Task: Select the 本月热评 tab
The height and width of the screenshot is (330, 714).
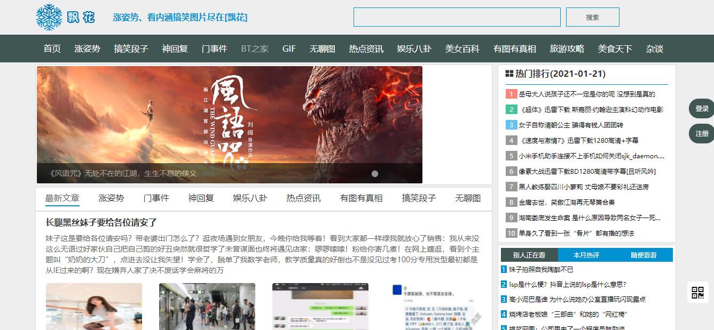Action: point(586,255)
